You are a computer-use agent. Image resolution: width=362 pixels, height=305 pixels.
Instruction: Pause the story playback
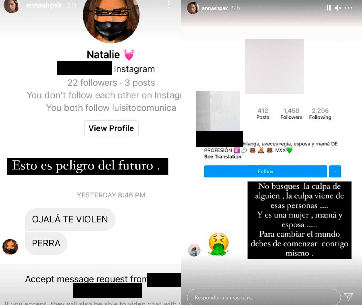(x=328, y=8)
